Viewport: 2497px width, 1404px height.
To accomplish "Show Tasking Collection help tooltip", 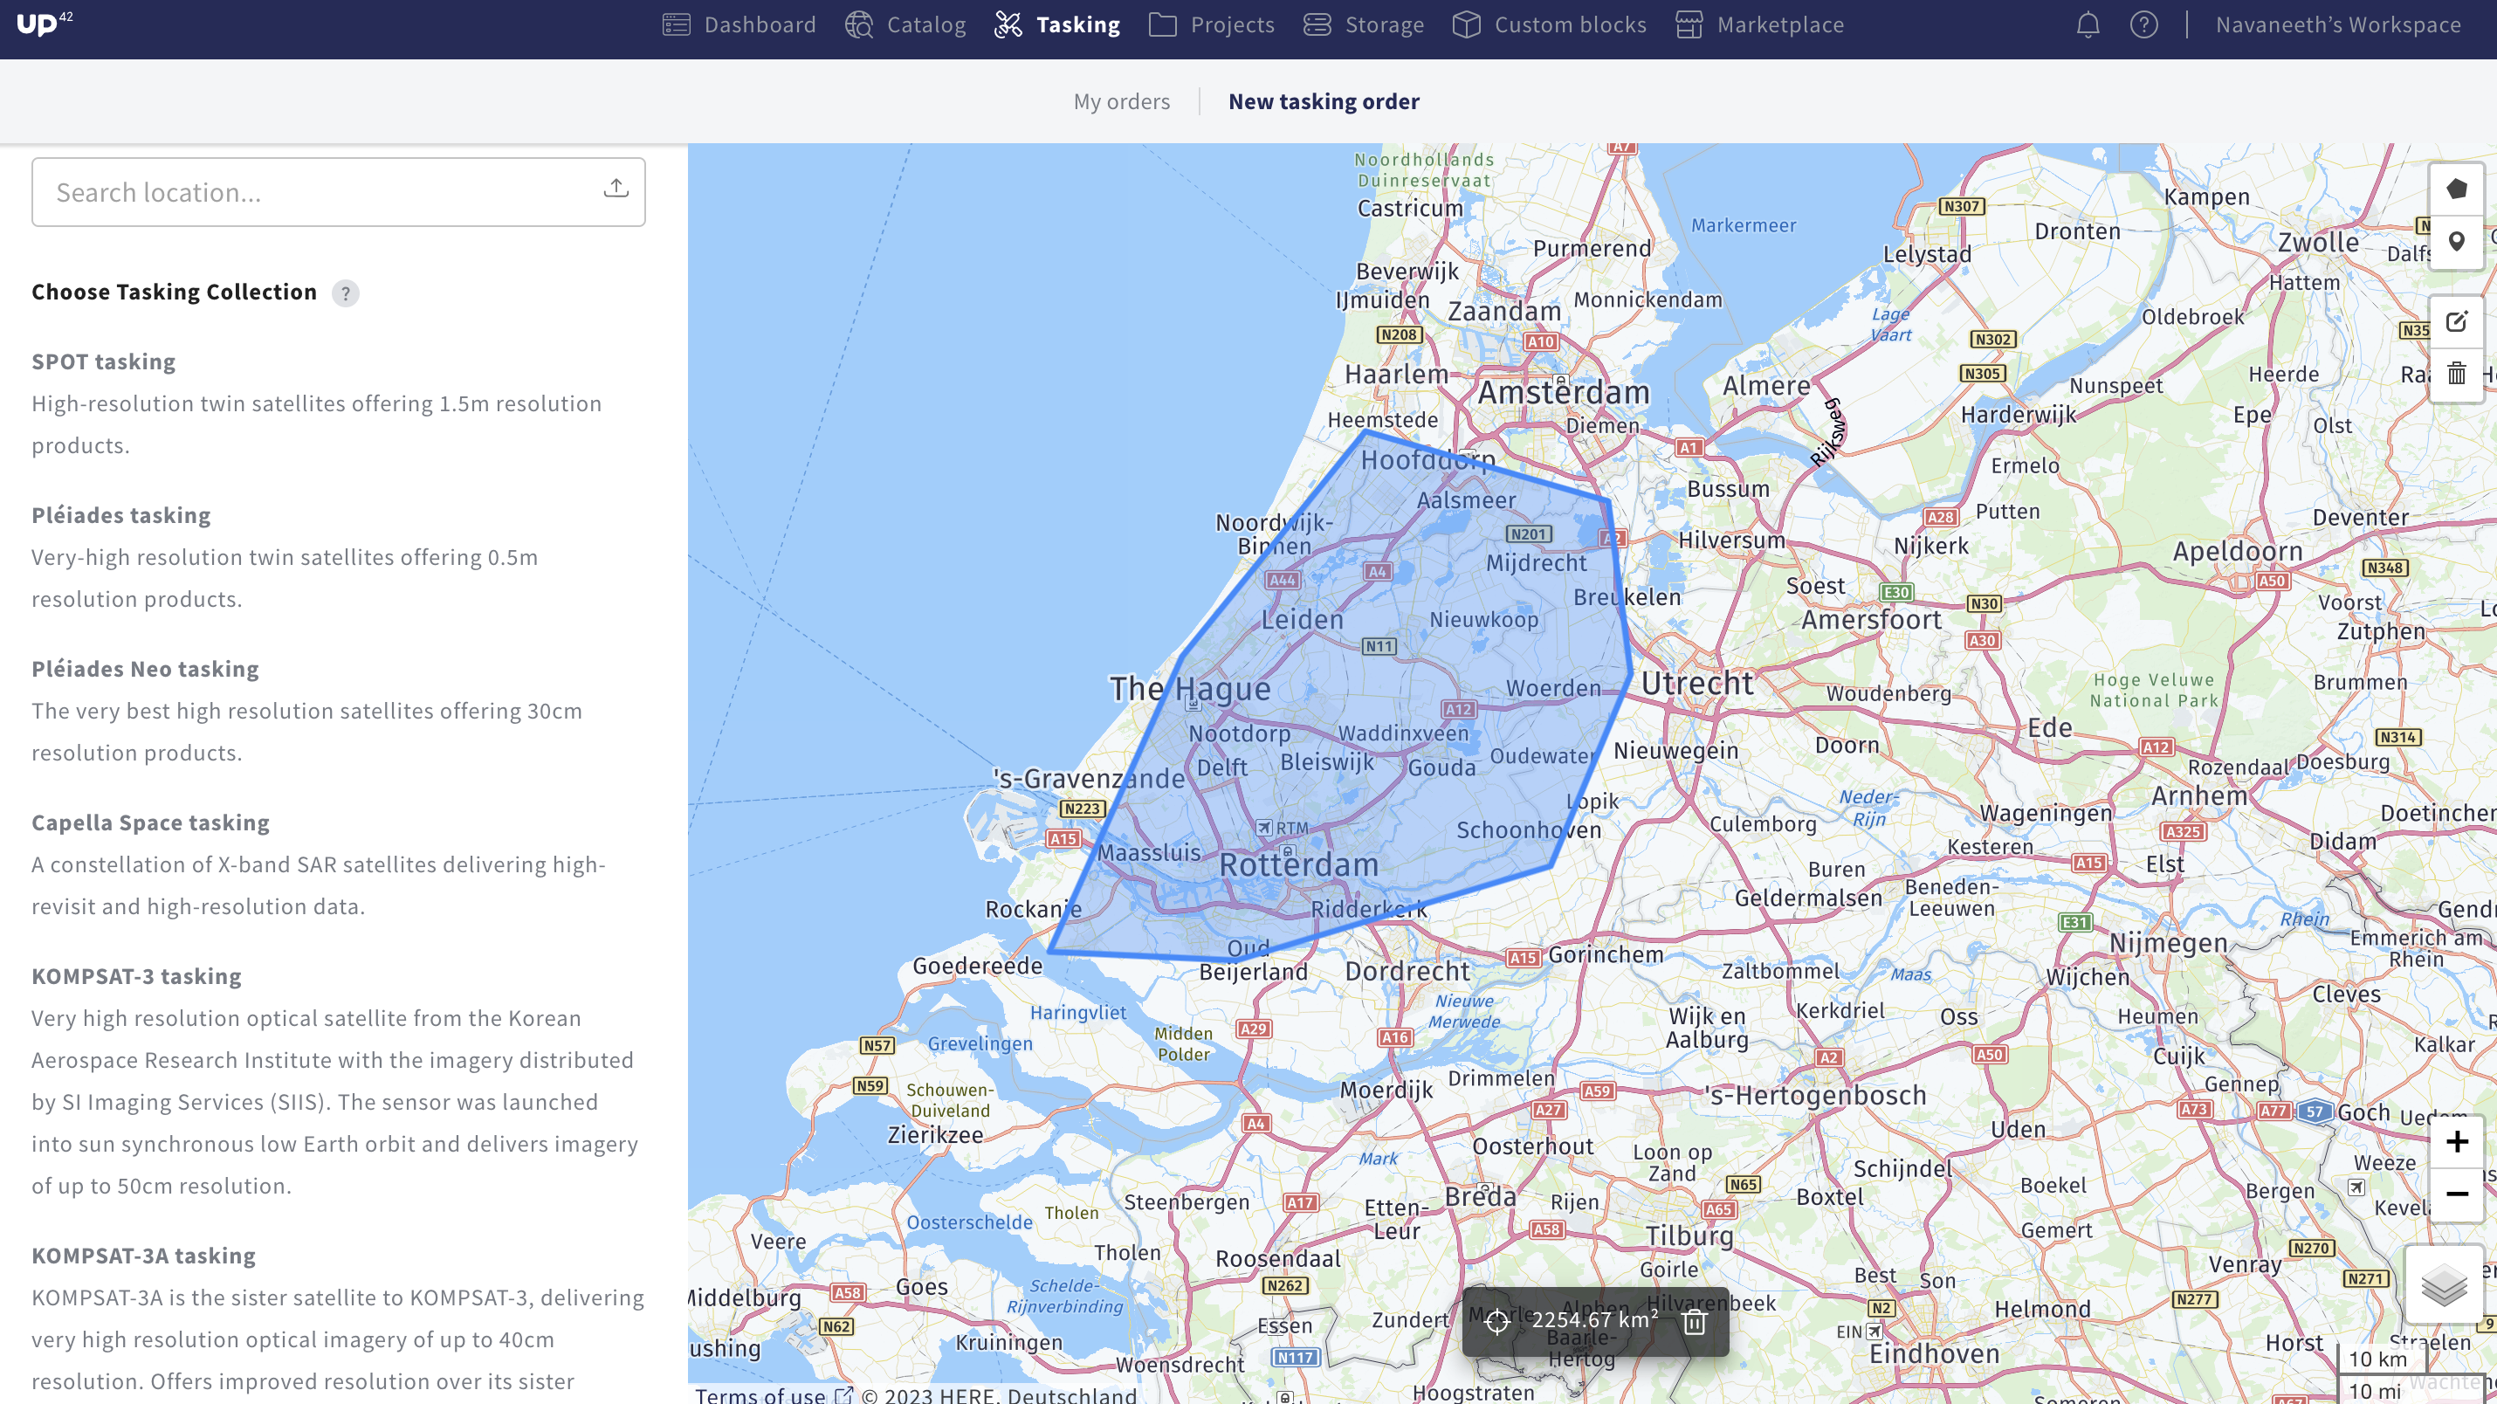I will 345,292.
